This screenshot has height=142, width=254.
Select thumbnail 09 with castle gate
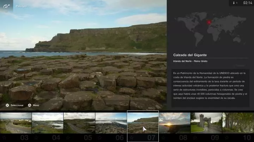click(x=206, y=123)
